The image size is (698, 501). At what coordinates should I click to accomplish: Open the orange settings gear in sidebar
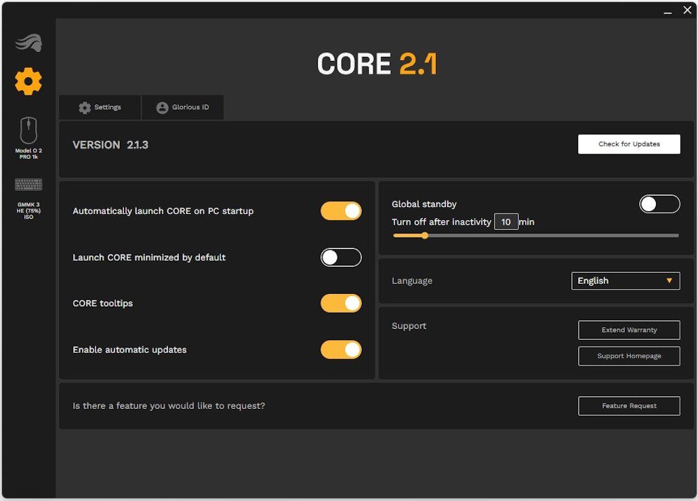[28, 81]
